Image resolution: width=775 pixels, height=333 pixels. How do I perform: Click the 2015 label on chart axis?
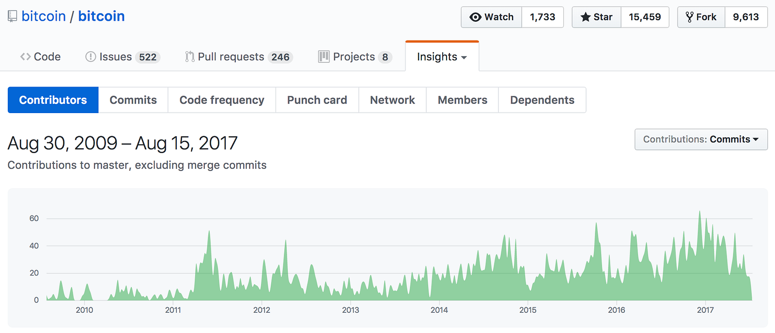pos(528,310)
